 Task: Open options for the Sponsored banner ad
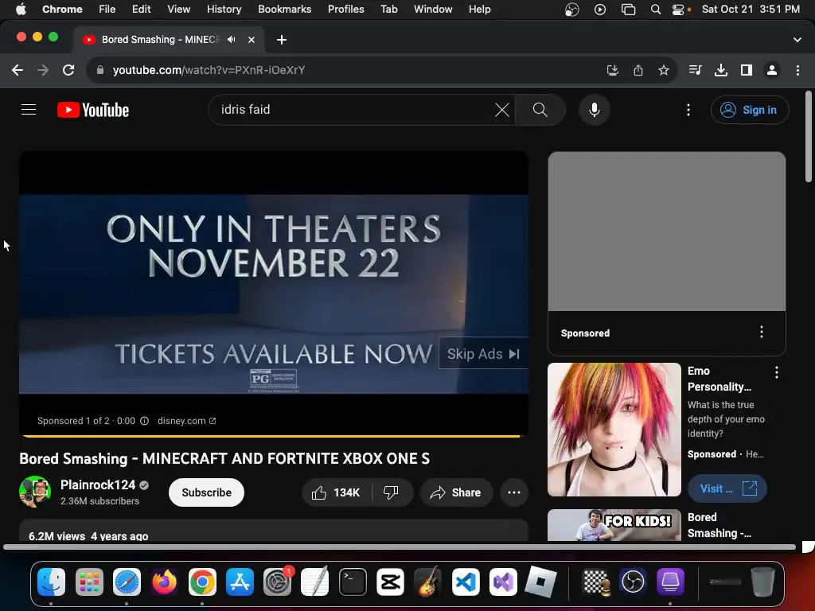762,332
